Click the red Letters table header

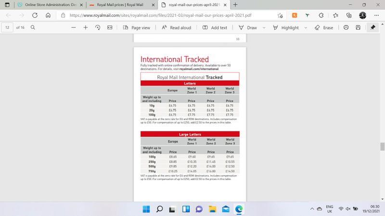coord(190,83)
